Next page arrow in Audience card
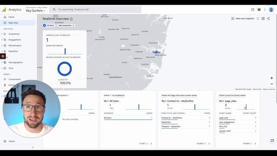Screen dimensions: 277x156 (x=151, y=143)
